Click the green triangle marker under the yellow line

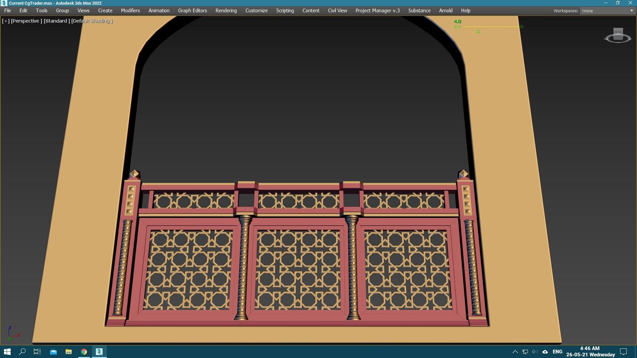478,31
